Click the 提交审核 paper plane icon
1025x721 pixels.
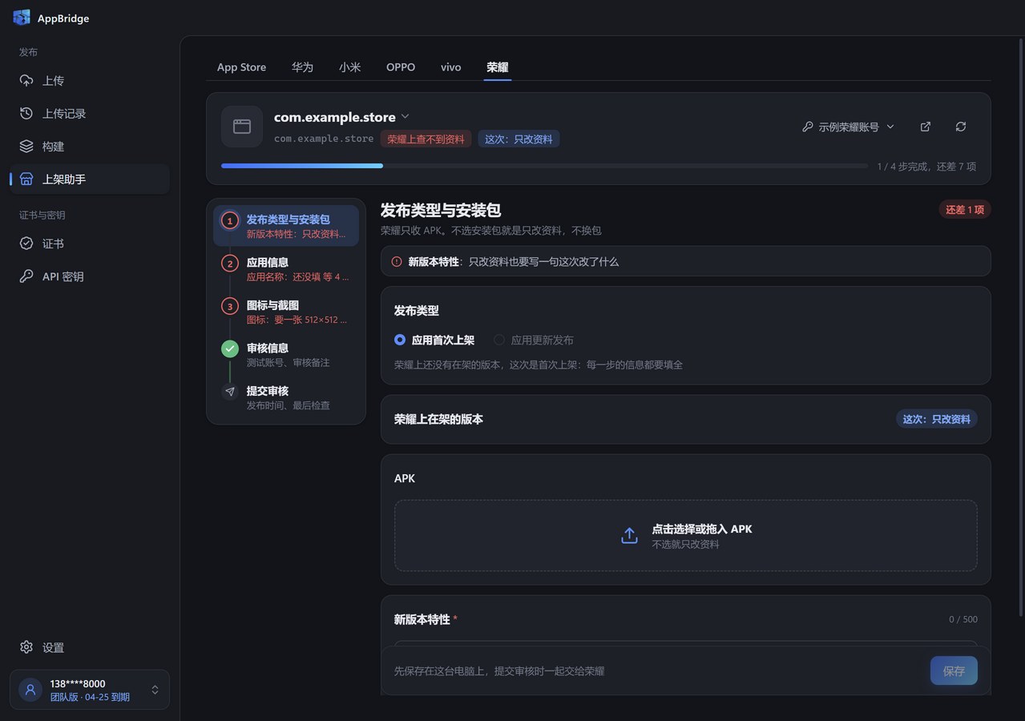230,392
